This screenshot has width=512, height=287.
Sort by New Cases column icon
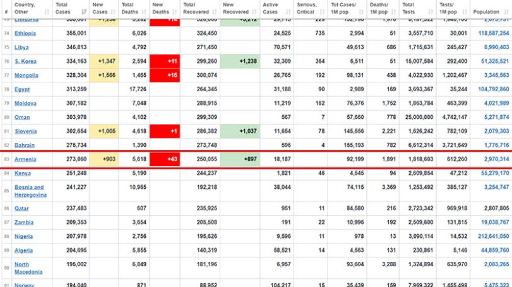[x=113, y=12]
